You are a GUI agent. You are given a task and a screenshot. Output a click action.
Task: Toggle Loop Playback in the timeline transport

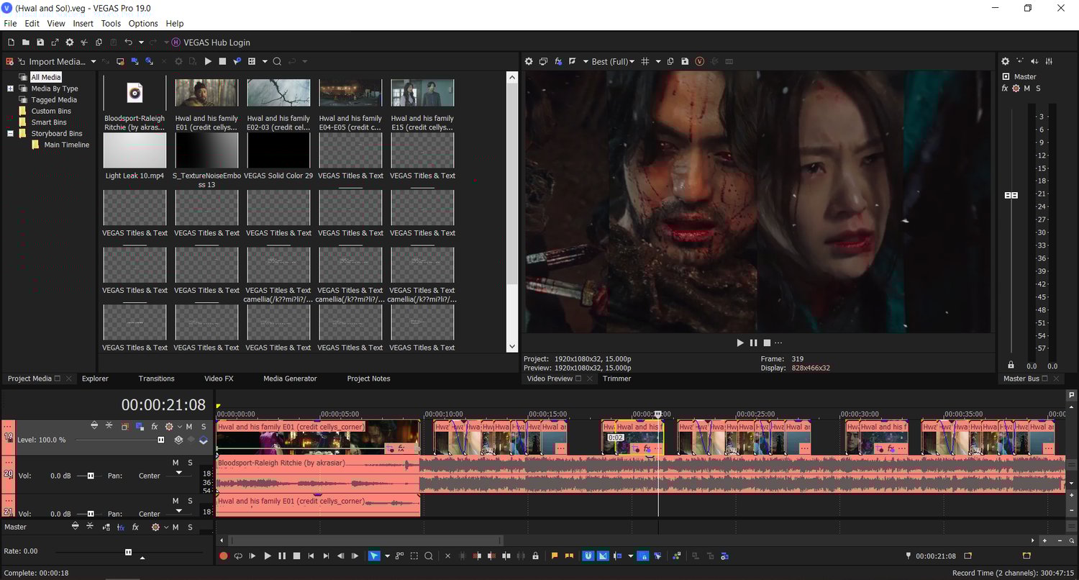[238, 556]
